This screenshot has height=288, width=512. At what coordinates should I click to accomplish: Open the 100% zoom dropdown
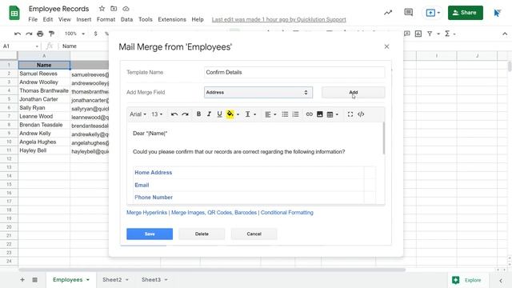coord(74,34)
